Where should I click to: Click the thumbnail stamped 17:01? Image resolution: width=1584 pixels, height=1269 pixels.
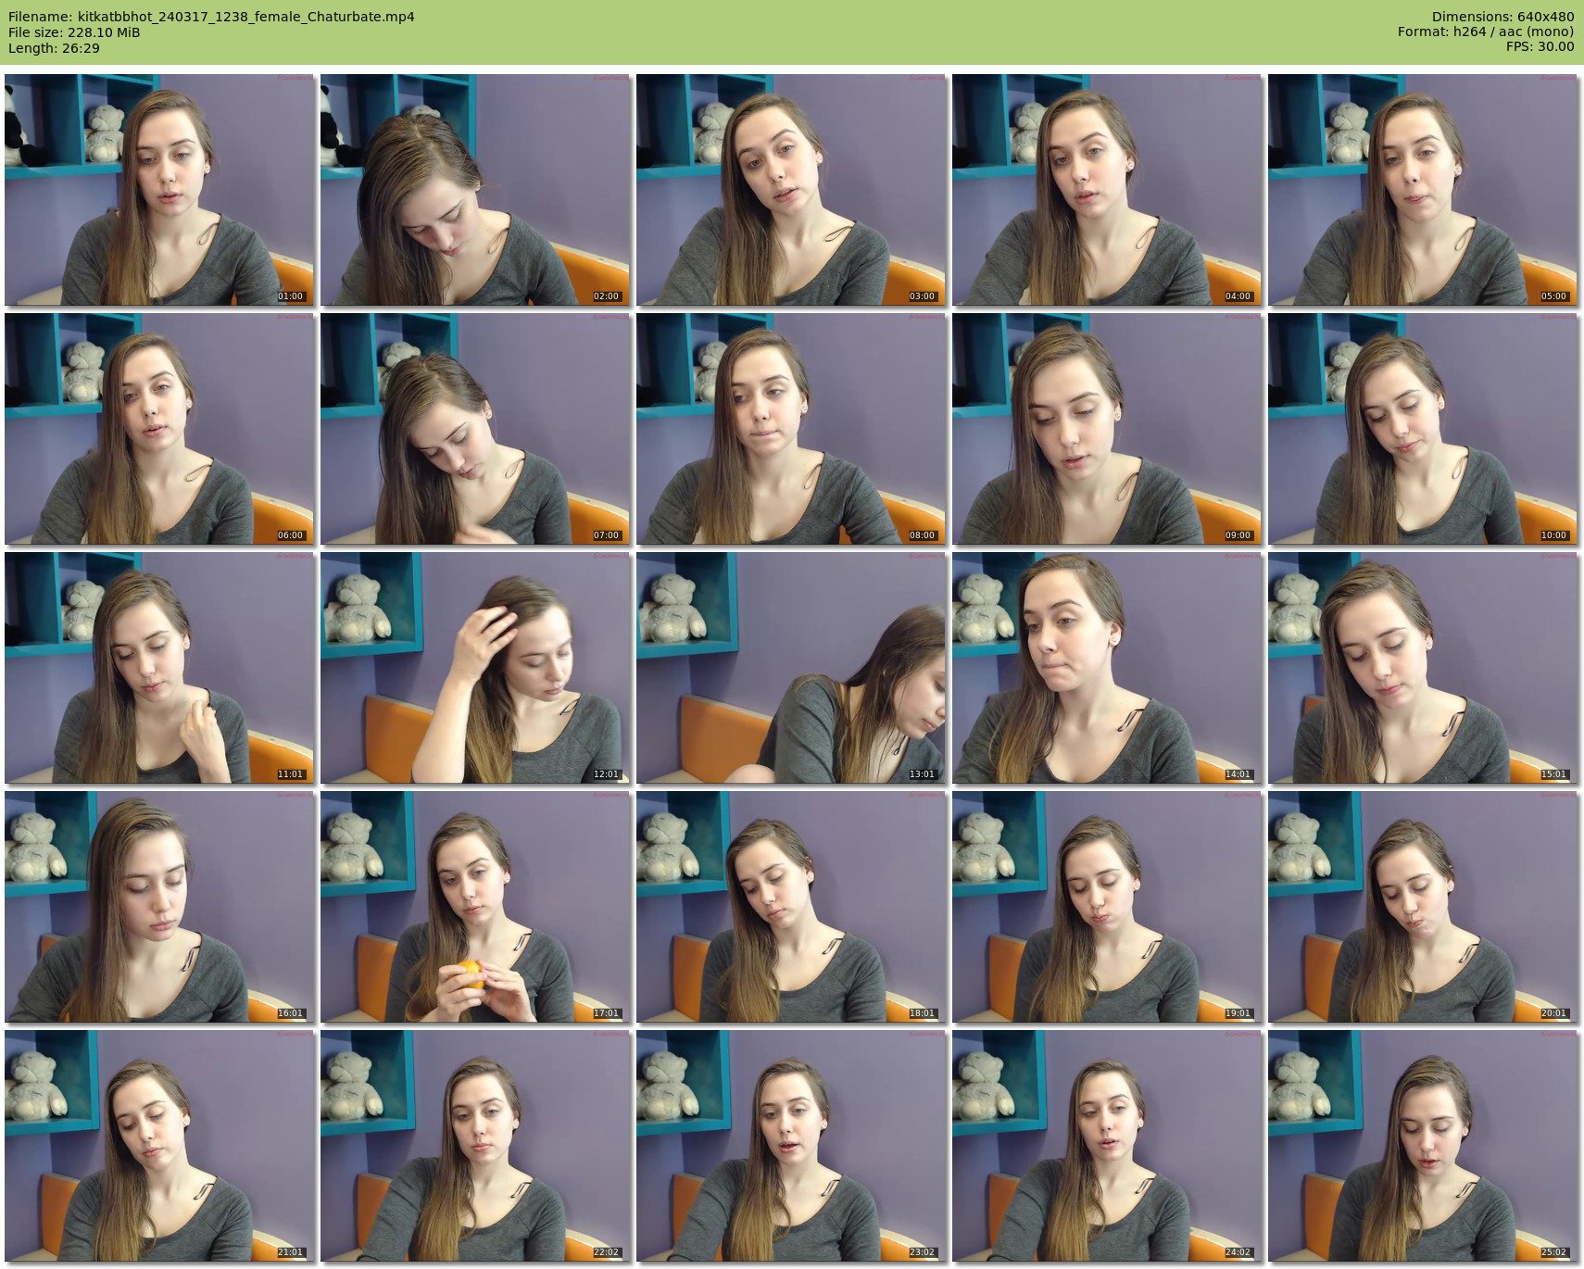point(475,907)
